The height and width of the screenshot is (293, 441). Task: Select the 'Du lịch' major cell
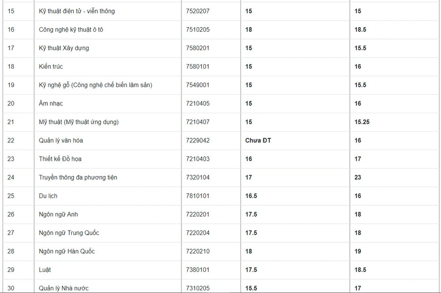coord(48,196)
